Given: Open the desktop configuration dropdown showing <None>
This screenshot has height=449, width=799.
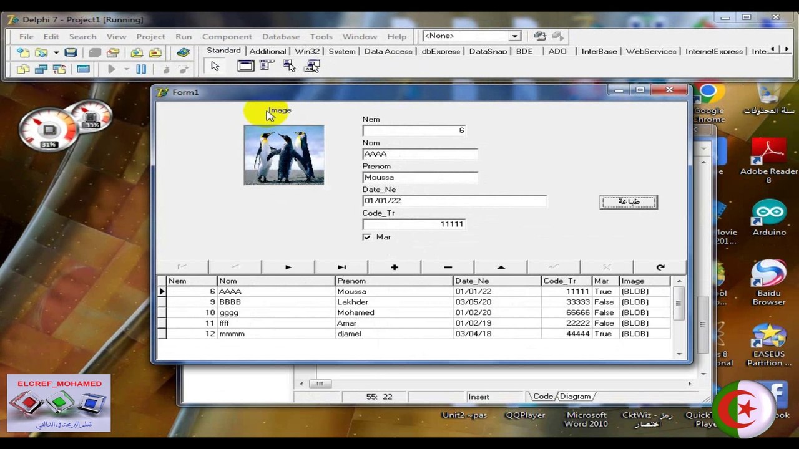Looking at the screenshot, I should [514, 36].
